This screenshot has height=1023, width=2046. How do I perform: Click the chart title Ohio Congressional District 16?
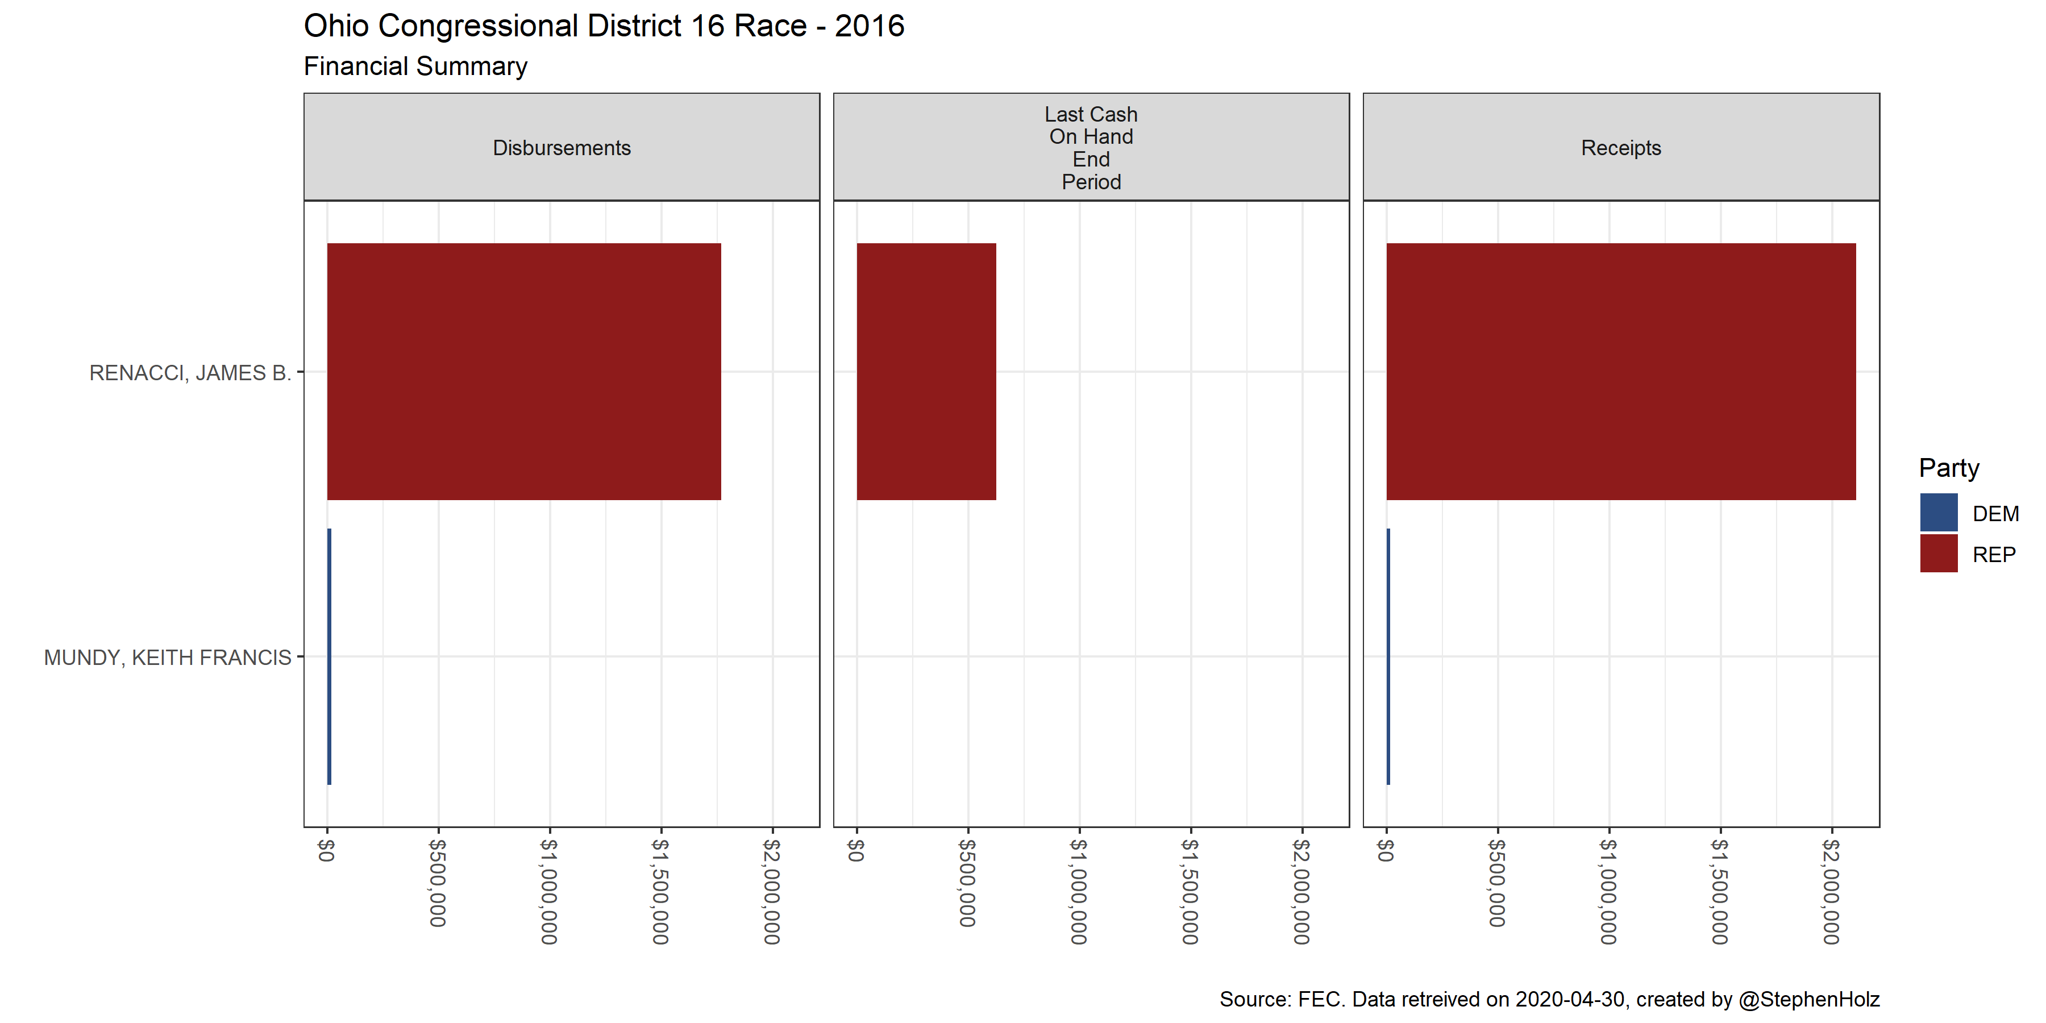tap(604, 26)
